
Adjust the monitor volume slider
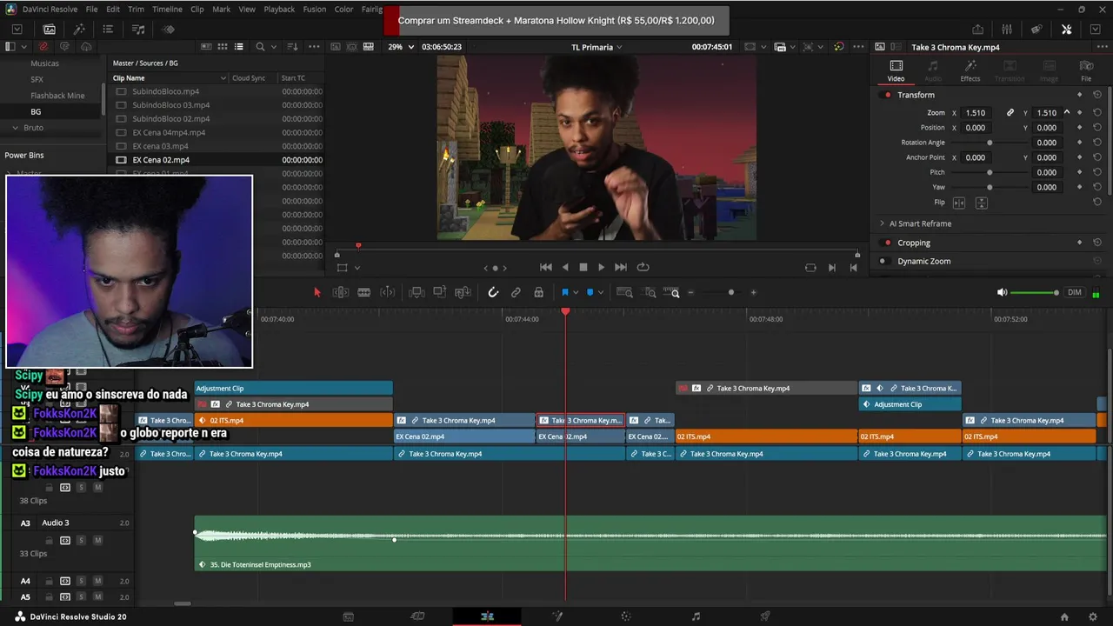click(x=1035, y=292)
